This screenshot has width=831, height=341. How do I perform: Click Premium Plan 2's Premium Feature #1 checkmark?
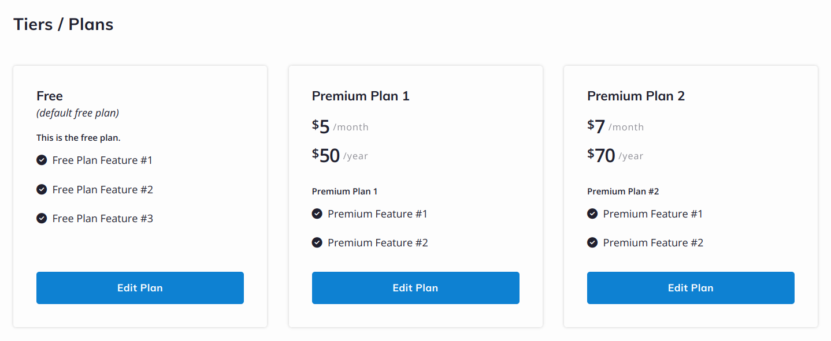pos(592,213)
